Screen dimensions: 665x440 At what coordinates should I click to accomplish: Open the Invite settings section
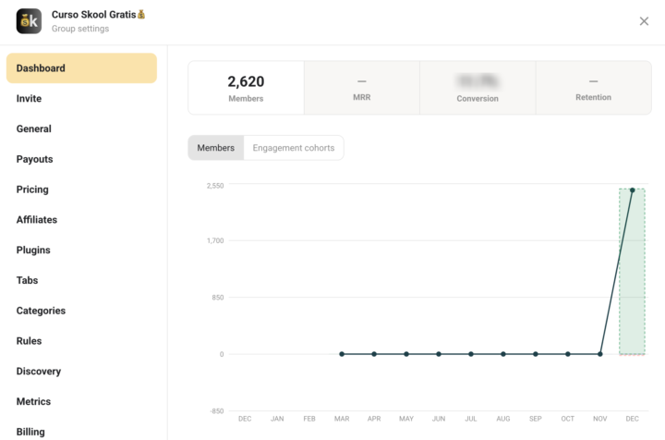click(x=81, y=98)
